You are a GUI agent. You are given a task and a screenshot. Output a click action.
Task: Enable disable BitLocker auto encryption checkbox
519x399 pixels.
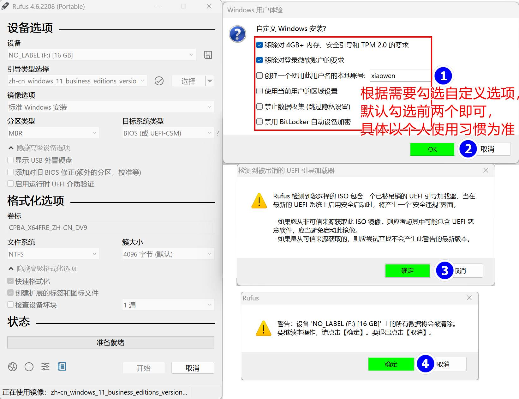click(259, 122)
